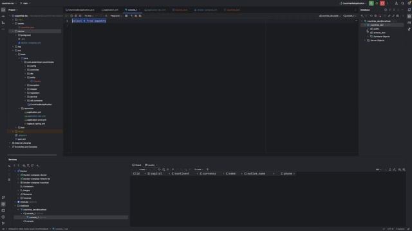
Task: Open the Terminal tool window side icon
Action: [3, 210]
